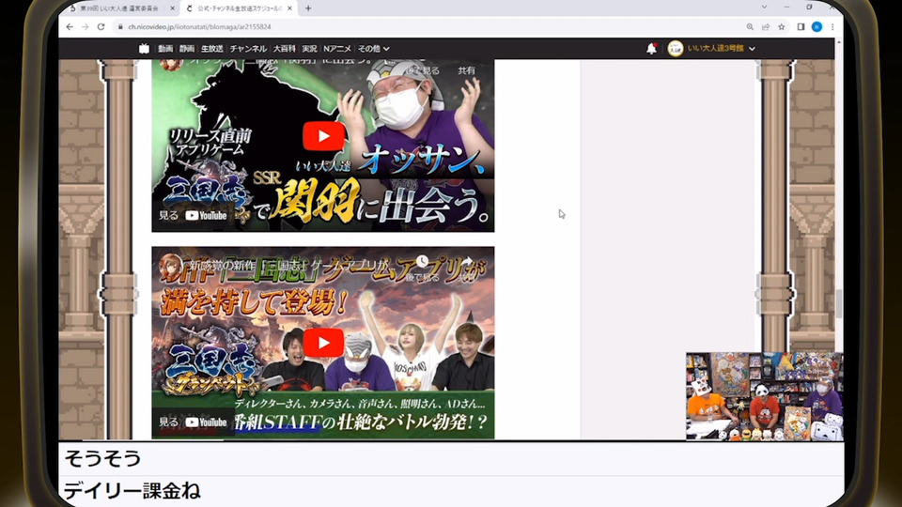
Task: Click the webcam picture-in-picture thumbnail
Action: coord(765,396)
